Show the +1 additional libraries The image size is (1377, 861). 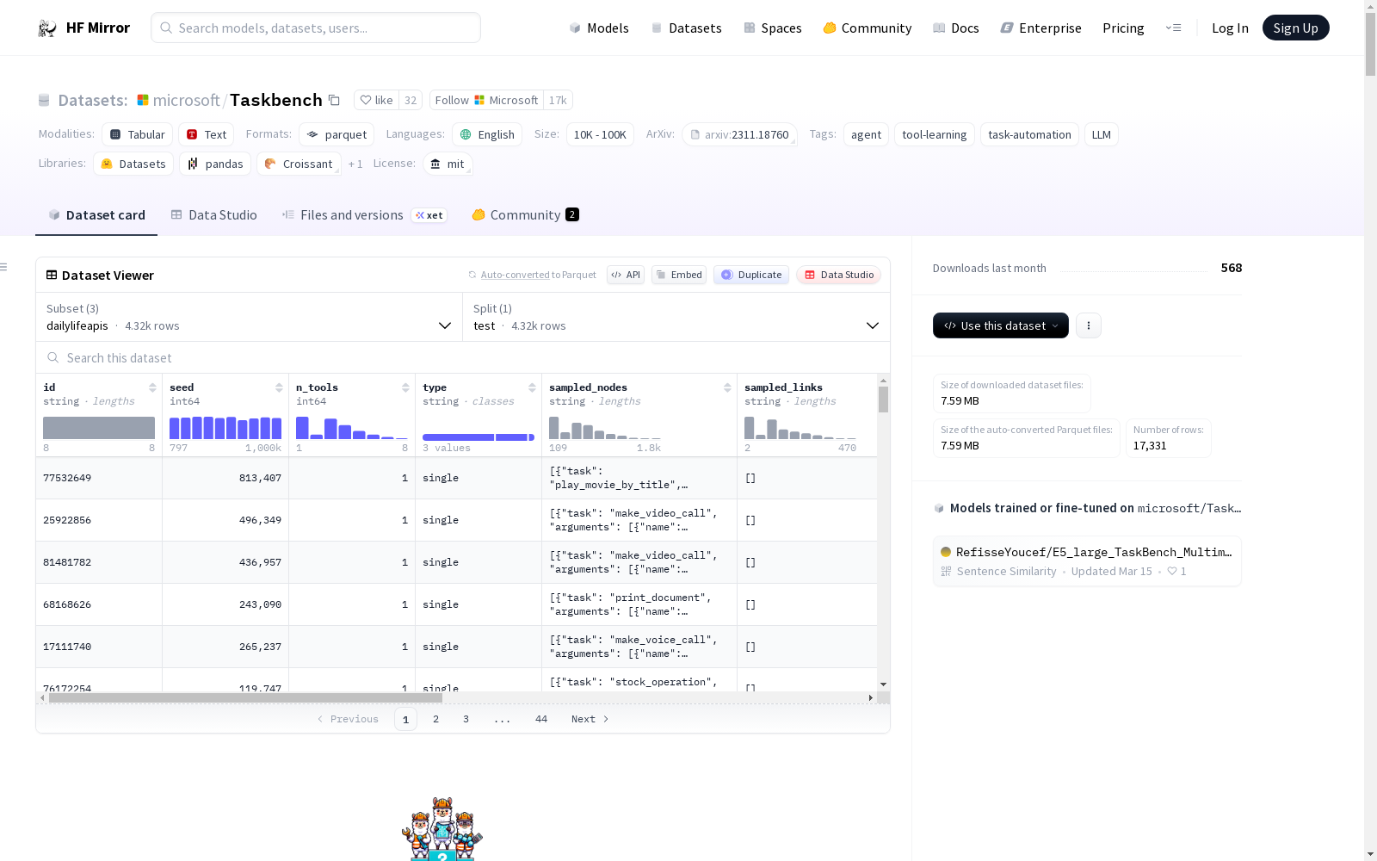click(355, 164)
